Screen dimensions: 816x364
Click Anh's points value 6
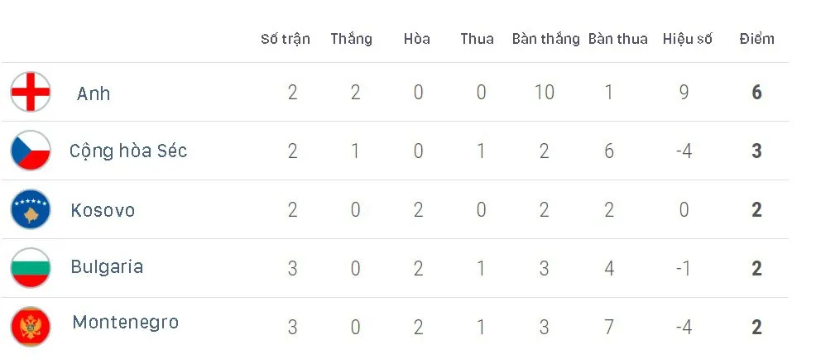click(756, 93)
